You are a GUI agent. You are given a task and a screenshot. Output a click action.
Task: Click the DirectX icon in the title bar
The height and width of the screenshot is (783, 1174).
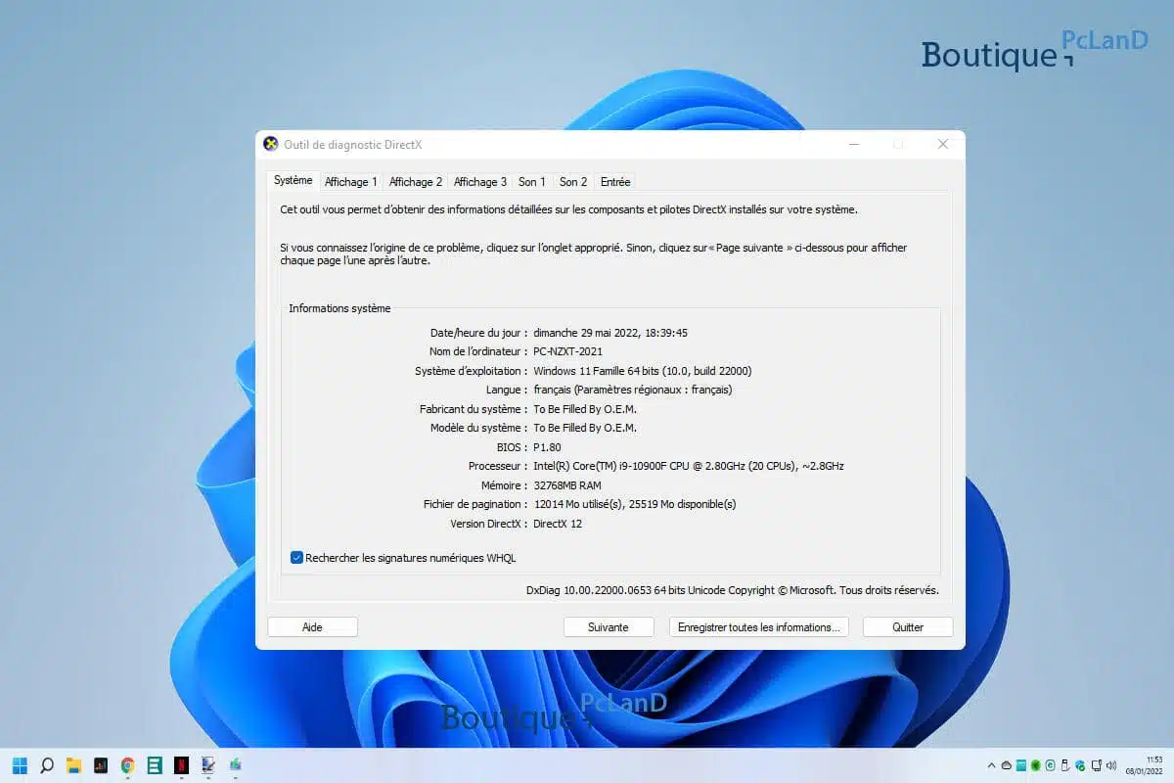tap(271, 144)
